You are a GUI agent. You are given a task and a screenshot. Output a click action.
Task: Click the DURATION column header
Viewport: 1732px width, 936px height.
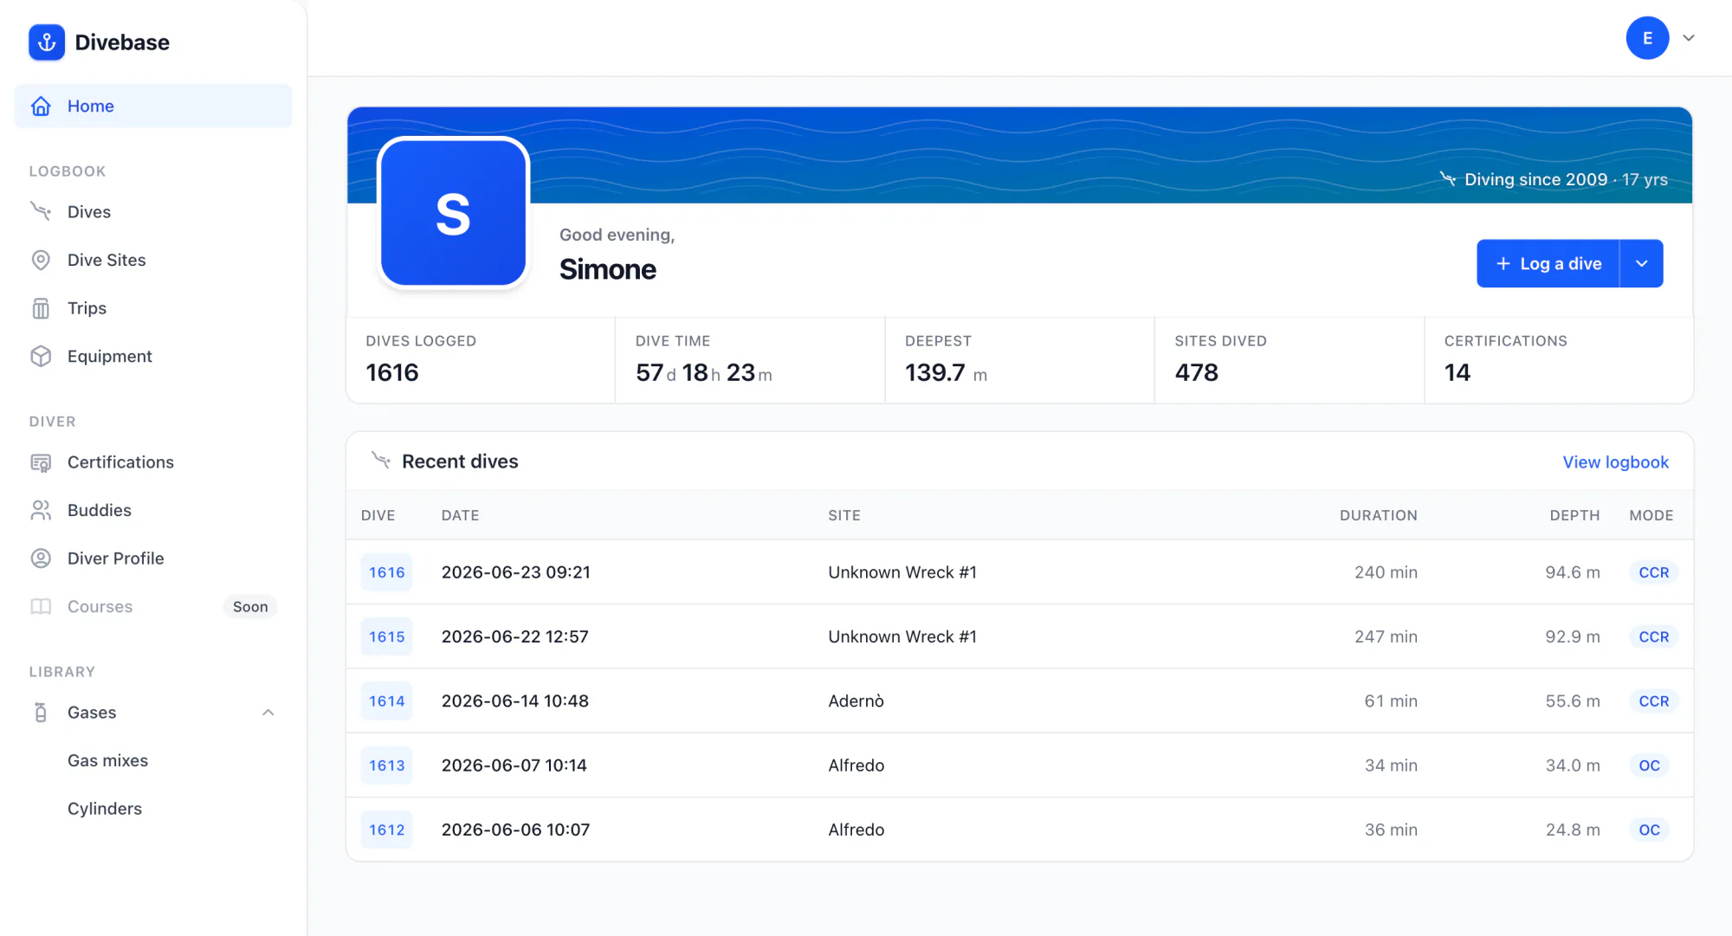(x=1378, y=515)
